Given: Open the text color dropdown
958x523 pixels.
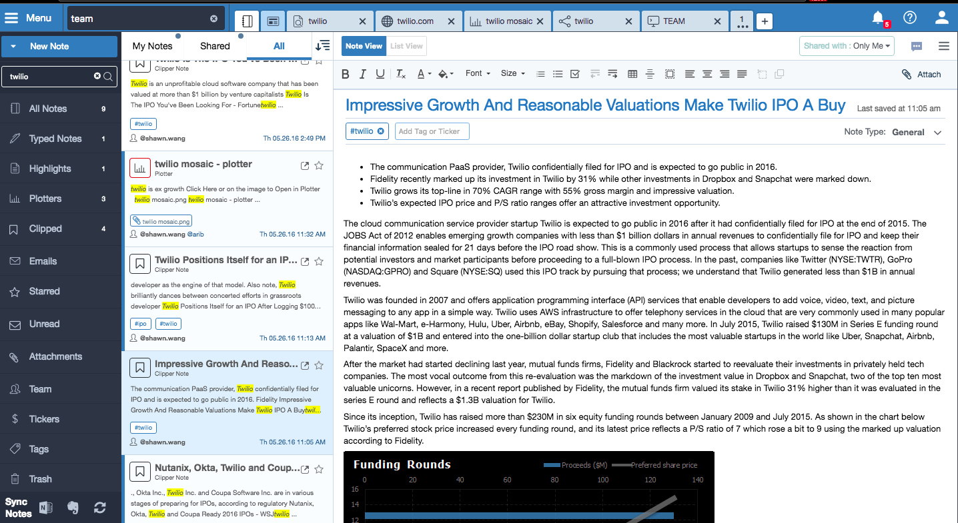Looking at the screenshot, I should [x=424, y=74].
